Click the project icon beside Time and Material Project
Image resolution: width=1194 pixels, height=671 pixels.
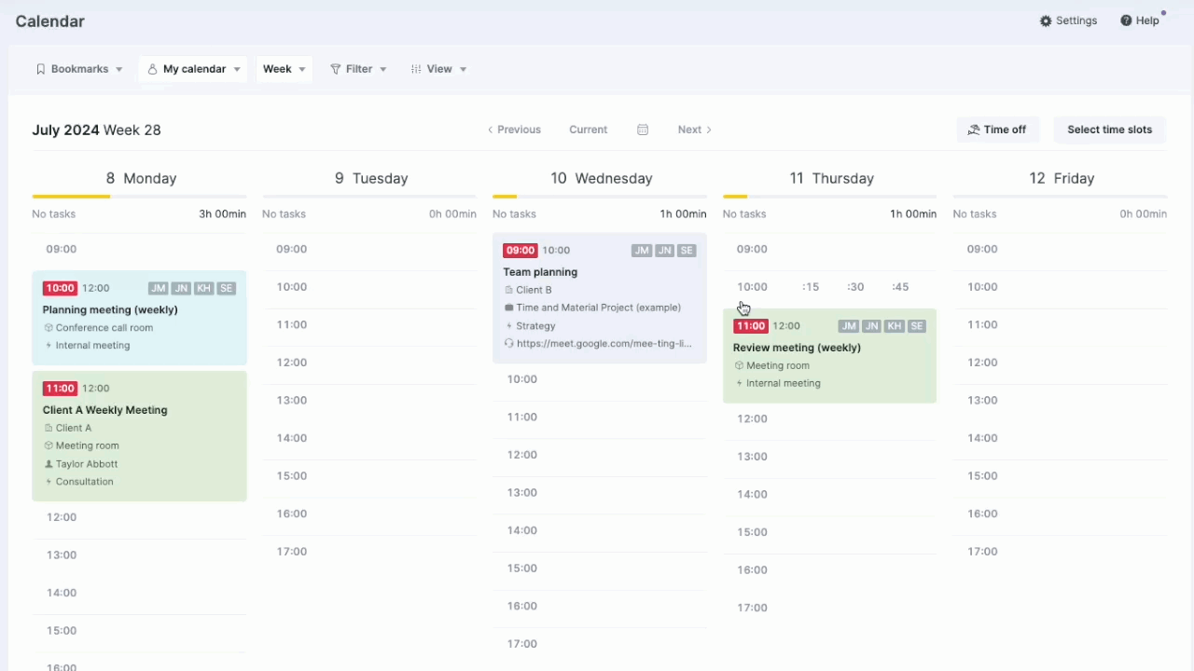[508, 308]
